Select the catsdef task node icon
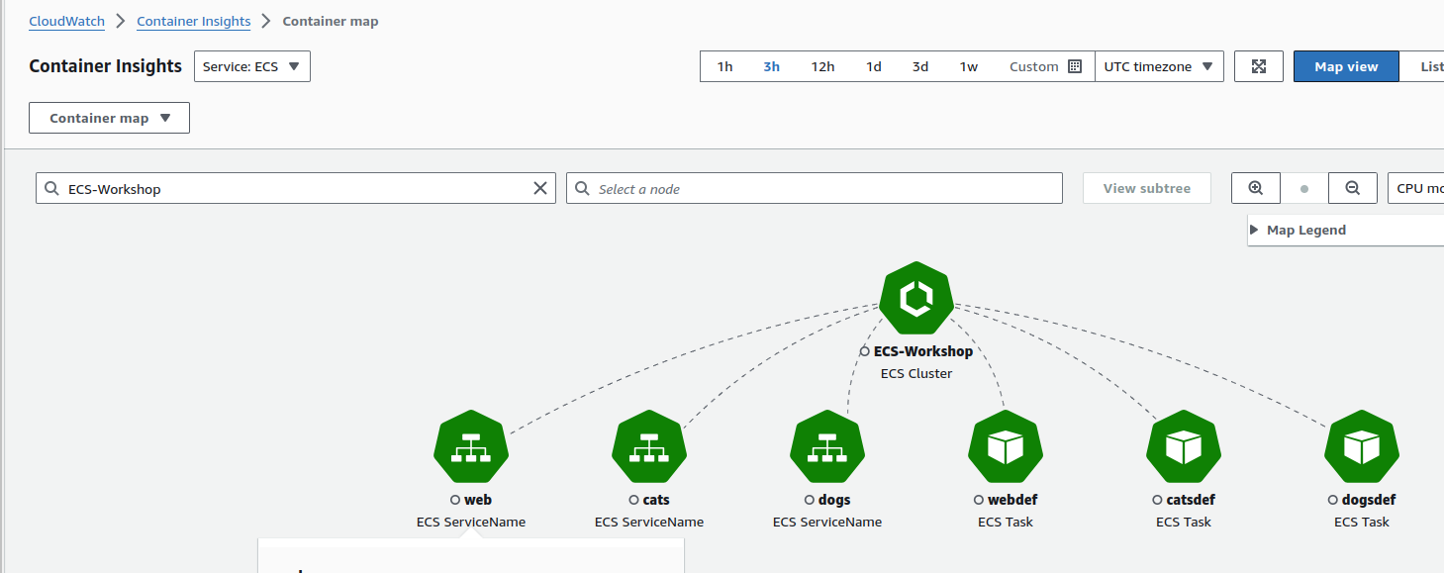Viewport: 1444px width, 573px height. tap(1184, 447)
